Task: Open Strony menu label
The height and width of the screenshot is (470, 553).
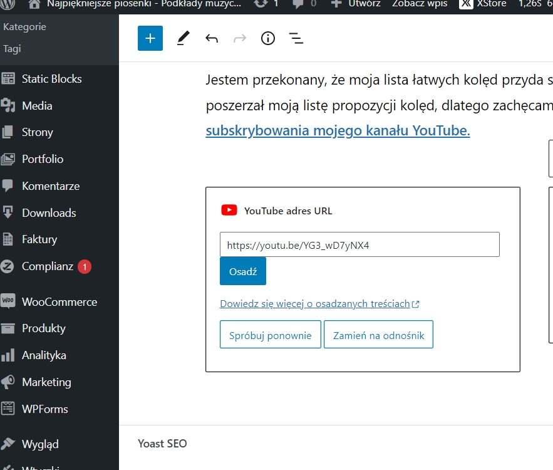Action: pos(38,132)
